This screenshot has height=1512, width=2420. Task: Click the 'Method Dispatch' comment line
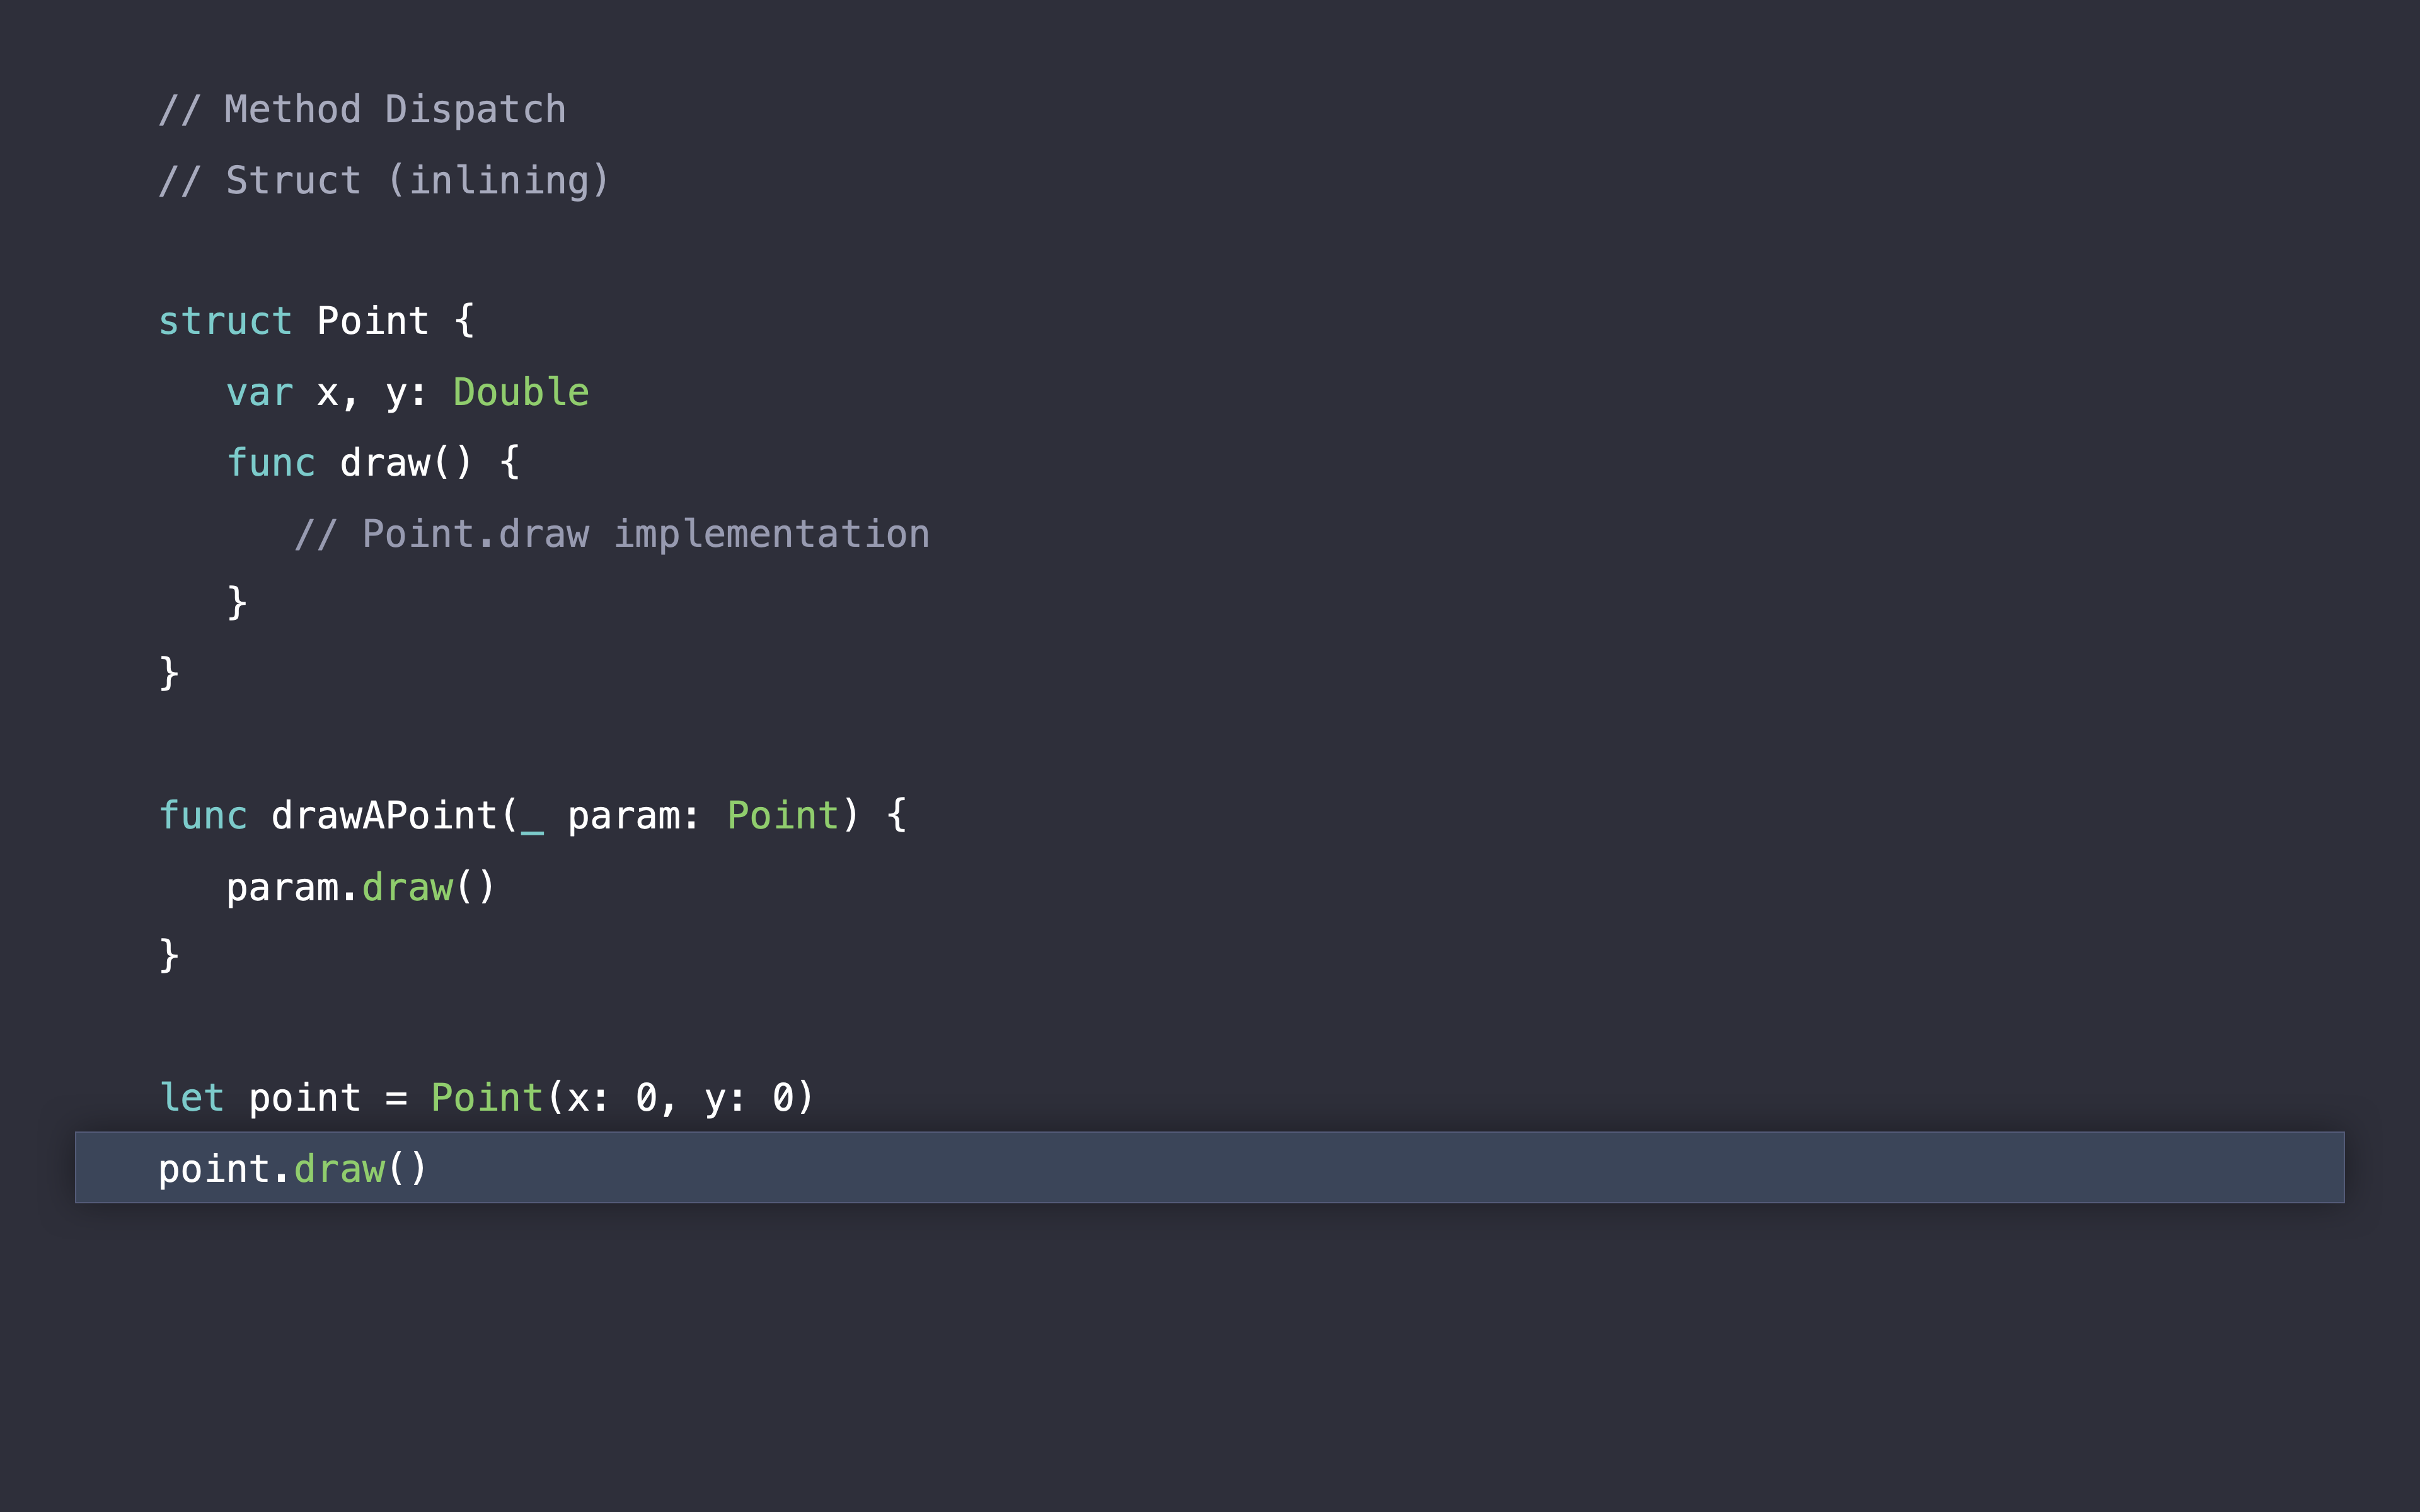coord(362,110)
